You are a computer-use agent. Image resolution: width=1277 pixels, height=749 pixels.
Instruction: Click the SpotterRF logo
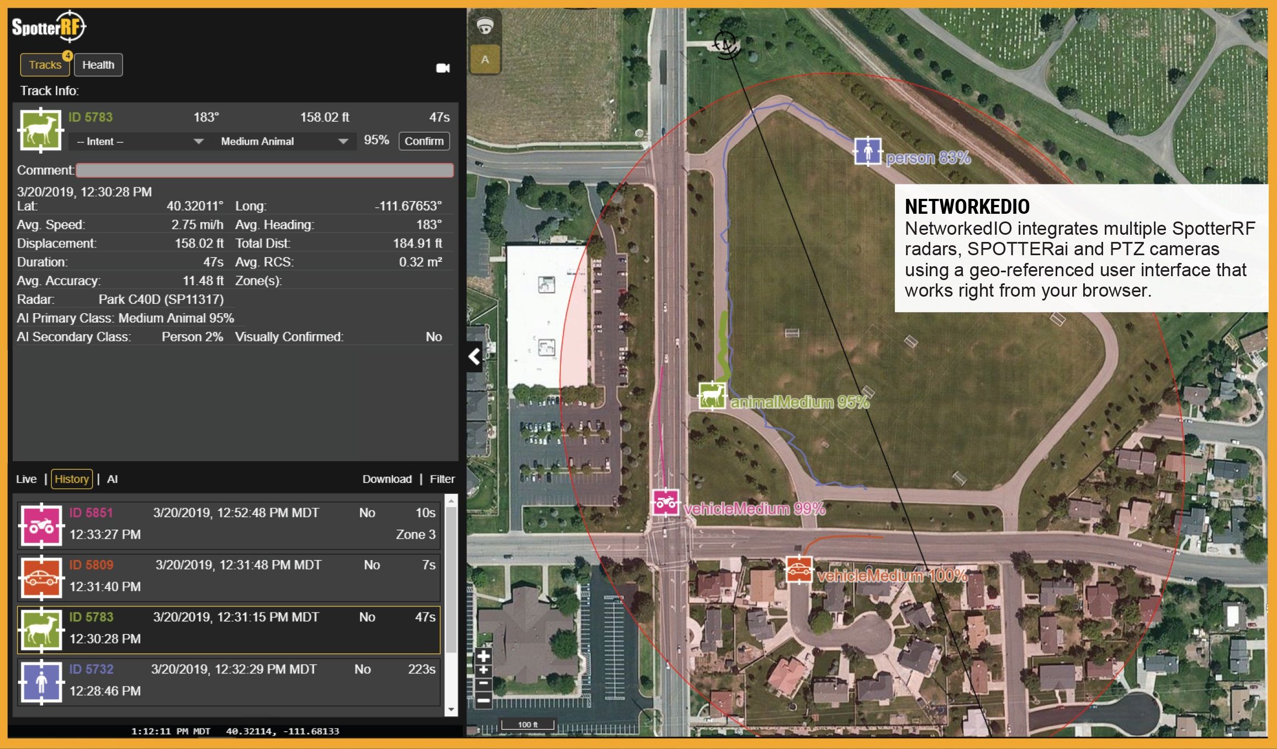(49, 26)
